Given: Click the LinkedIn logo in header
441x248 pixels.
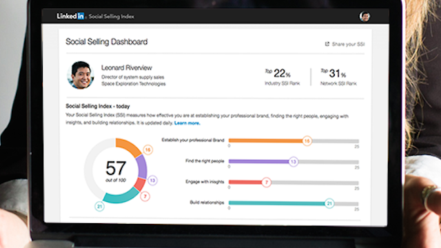Looking at the screenshot, I should click(x=70, y=16).
